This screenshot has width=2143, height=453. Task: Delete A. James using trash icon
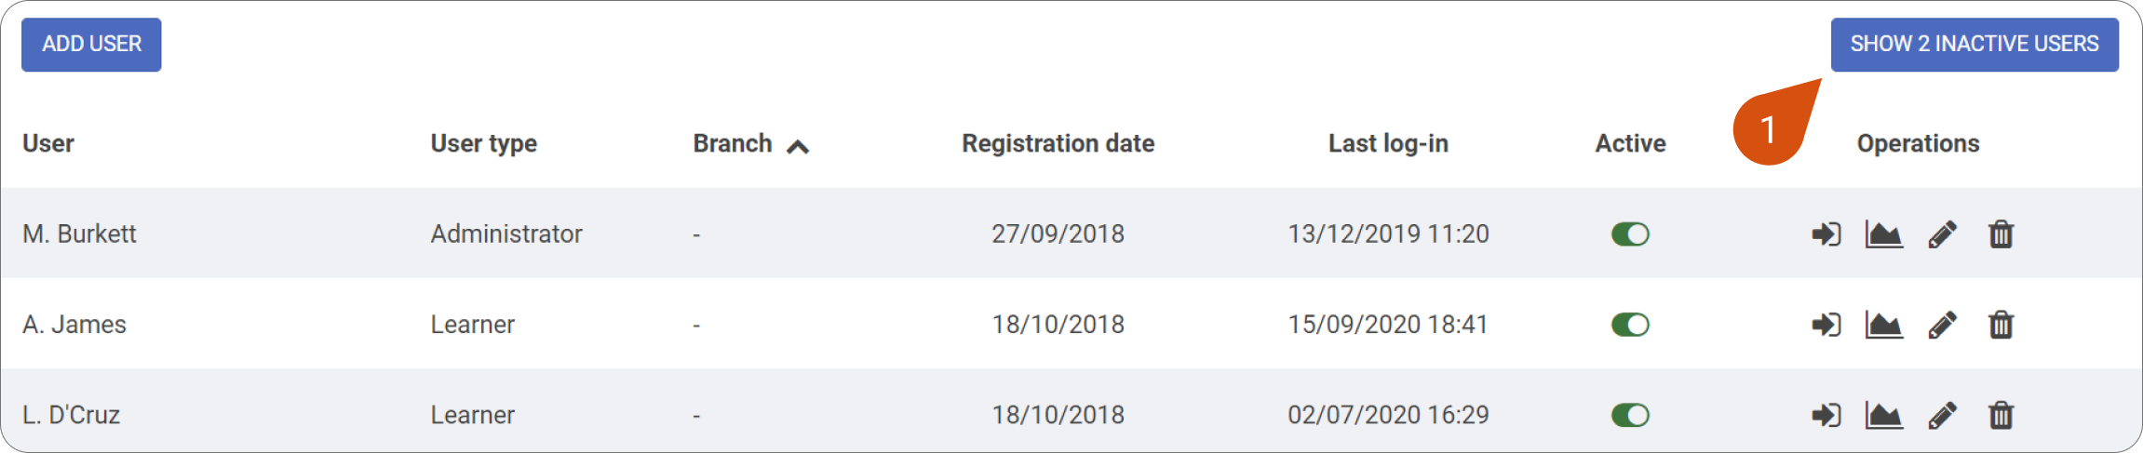[x=2001, y=325]
